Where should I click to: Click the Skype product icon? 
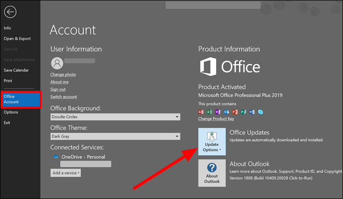click(x=260, y=112)
